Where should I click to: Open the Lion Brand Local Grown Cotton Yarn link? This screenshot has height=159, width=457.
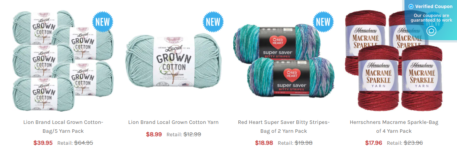click(x=173, y=122)
